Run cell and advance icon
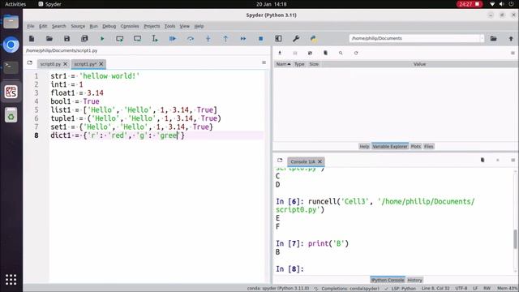The height and width of the screenshot is (292, 519). point(137,39)
